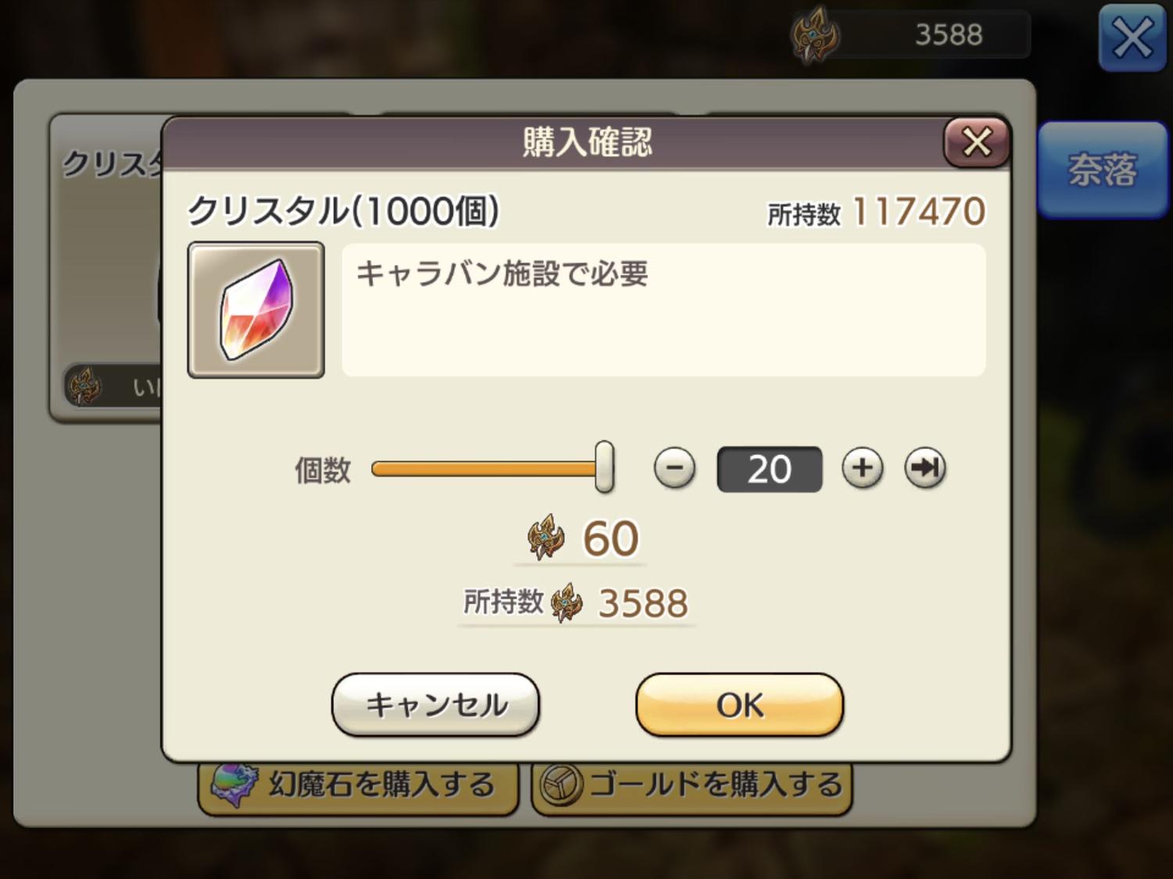
Task: Click the キャラバン施設で必要 description box
Action: (664, 310)
